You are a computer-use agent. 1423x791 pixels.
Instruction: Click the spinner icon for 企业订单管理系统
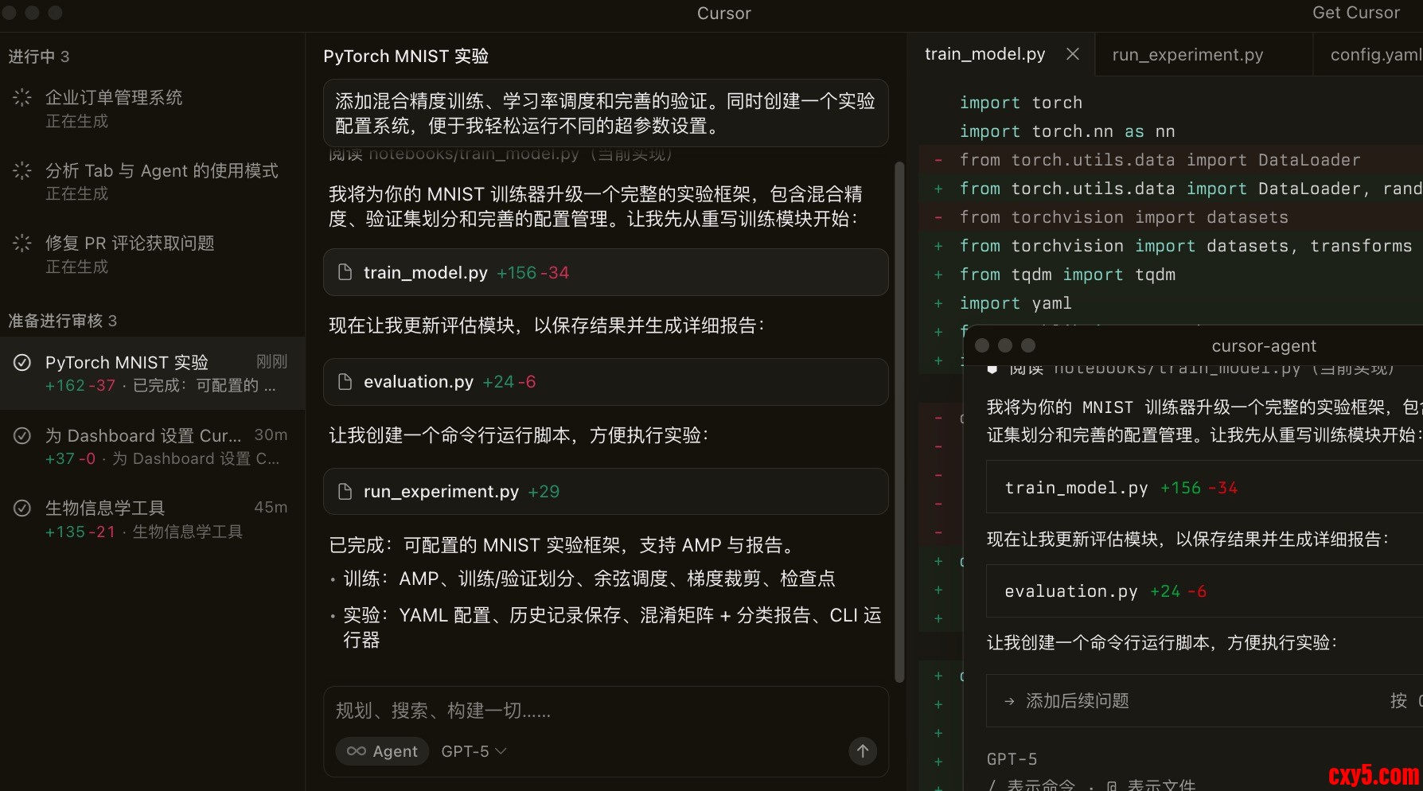point(22,98)
